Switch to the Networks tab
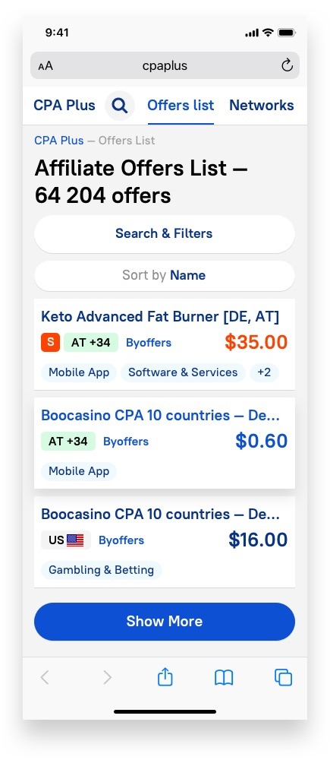Image resolution: width=330 pixels, height=760 pixels. pos(261,105)
